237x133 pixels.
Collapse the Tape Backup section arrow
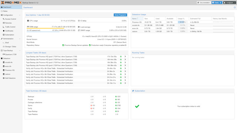pyautogui.click(x=20, y=51)
